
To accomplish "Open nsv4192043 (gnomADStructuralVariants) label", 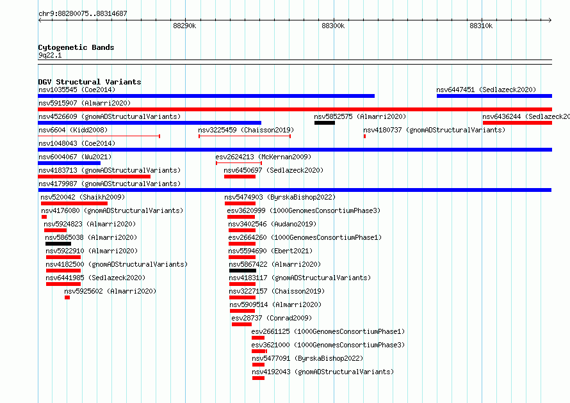I will pos(323,372).
